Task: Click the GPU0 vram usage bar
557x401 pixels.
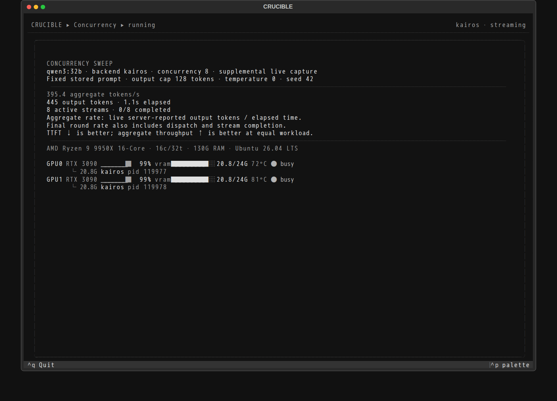Action: 193,164
